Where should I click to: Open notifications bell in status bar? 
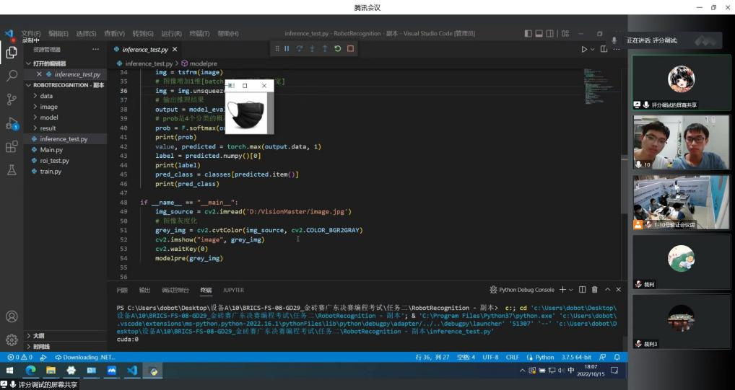click(617, 358)
